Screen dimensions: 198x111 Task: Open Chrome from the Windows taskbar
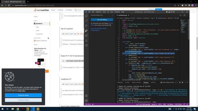pos(18,109)
